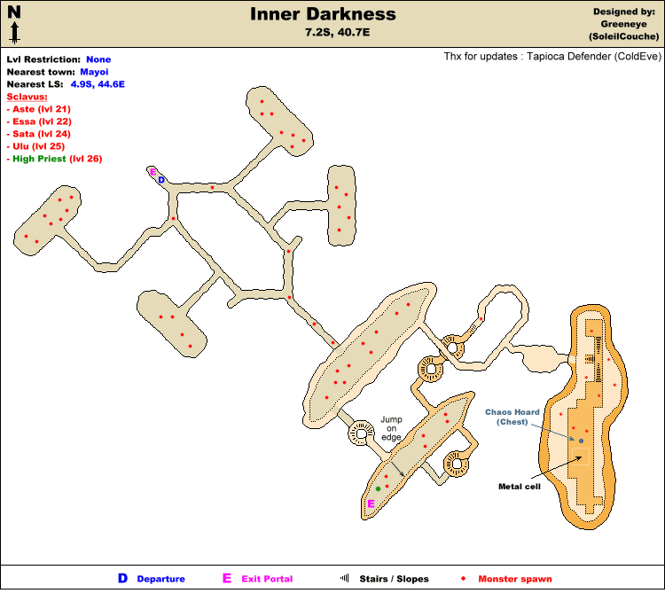
Task: Click the legend's stairs/slopes symbol
Action: coord(344,578)
